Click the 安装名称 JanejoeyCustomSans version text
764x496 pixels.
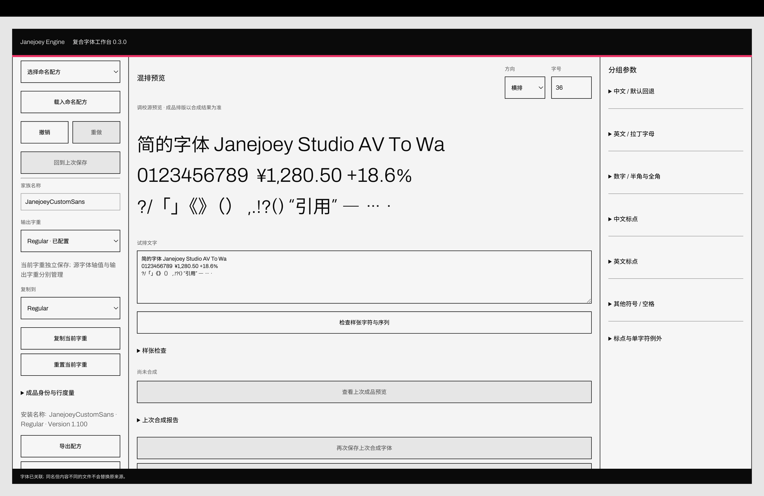point(69,419)
